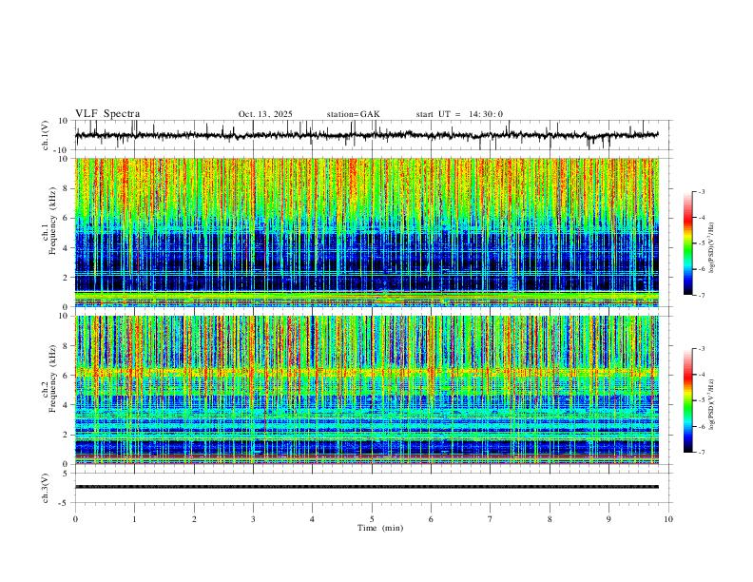This screenshot has width=753, height=582.
Task: Click the ch.1 voltage waveform trace
Action: pyautogui.click(x=366, y=135)
